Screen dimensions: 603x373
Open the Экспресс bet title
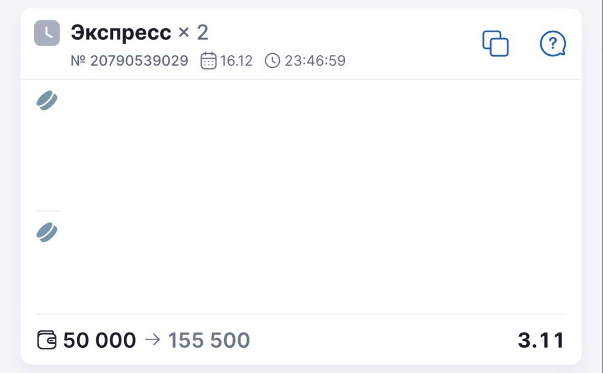click(121, 33)
